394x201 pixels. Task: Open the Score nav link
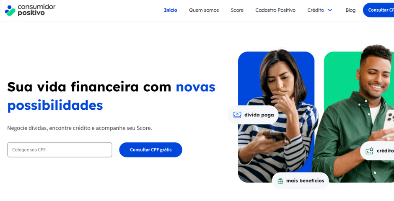(x=237, y=10)
